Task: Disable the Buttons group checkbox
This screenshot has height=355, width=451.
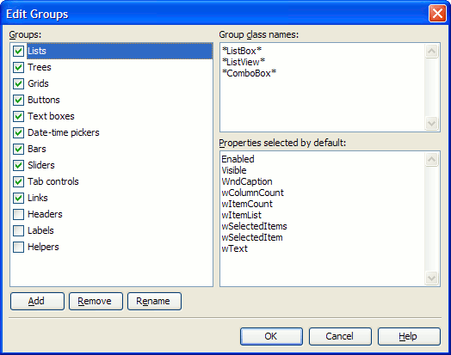Action: click(18, 101)
